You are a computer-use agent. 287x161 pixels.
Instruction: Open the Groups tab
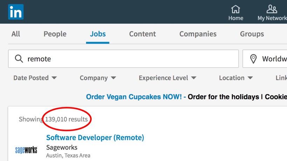point(252,34)
